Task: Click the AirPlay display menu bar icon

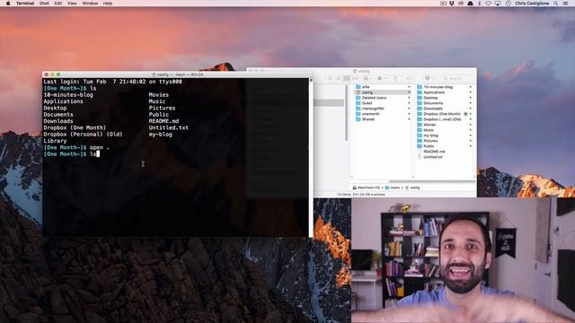Action: 498,4
